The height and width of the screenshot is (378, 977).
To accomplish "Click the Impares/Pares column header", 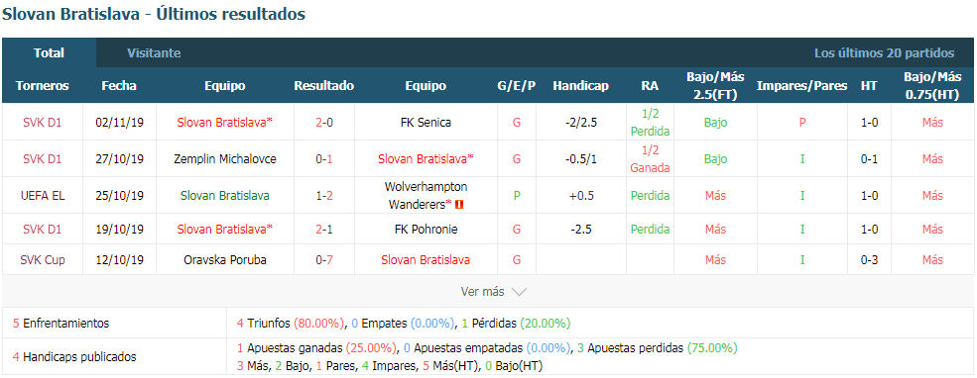I will [x=801, y=86].
